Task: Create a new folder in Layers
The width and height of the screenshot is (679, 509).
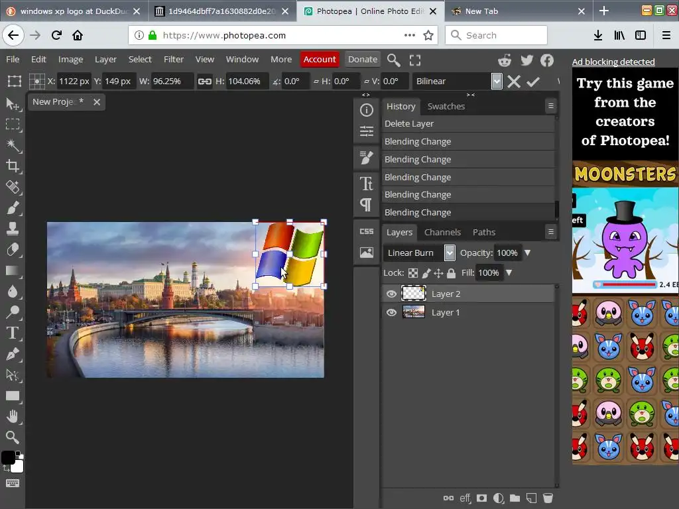Action: coord(515,498)
